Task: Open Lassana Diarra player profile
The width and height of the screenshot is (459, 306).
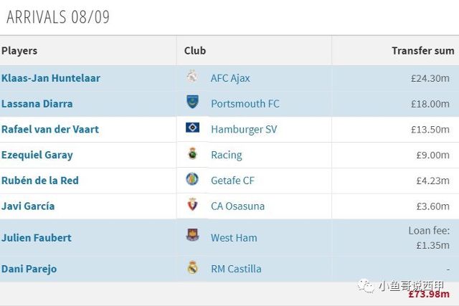Action: click(37, 104)
